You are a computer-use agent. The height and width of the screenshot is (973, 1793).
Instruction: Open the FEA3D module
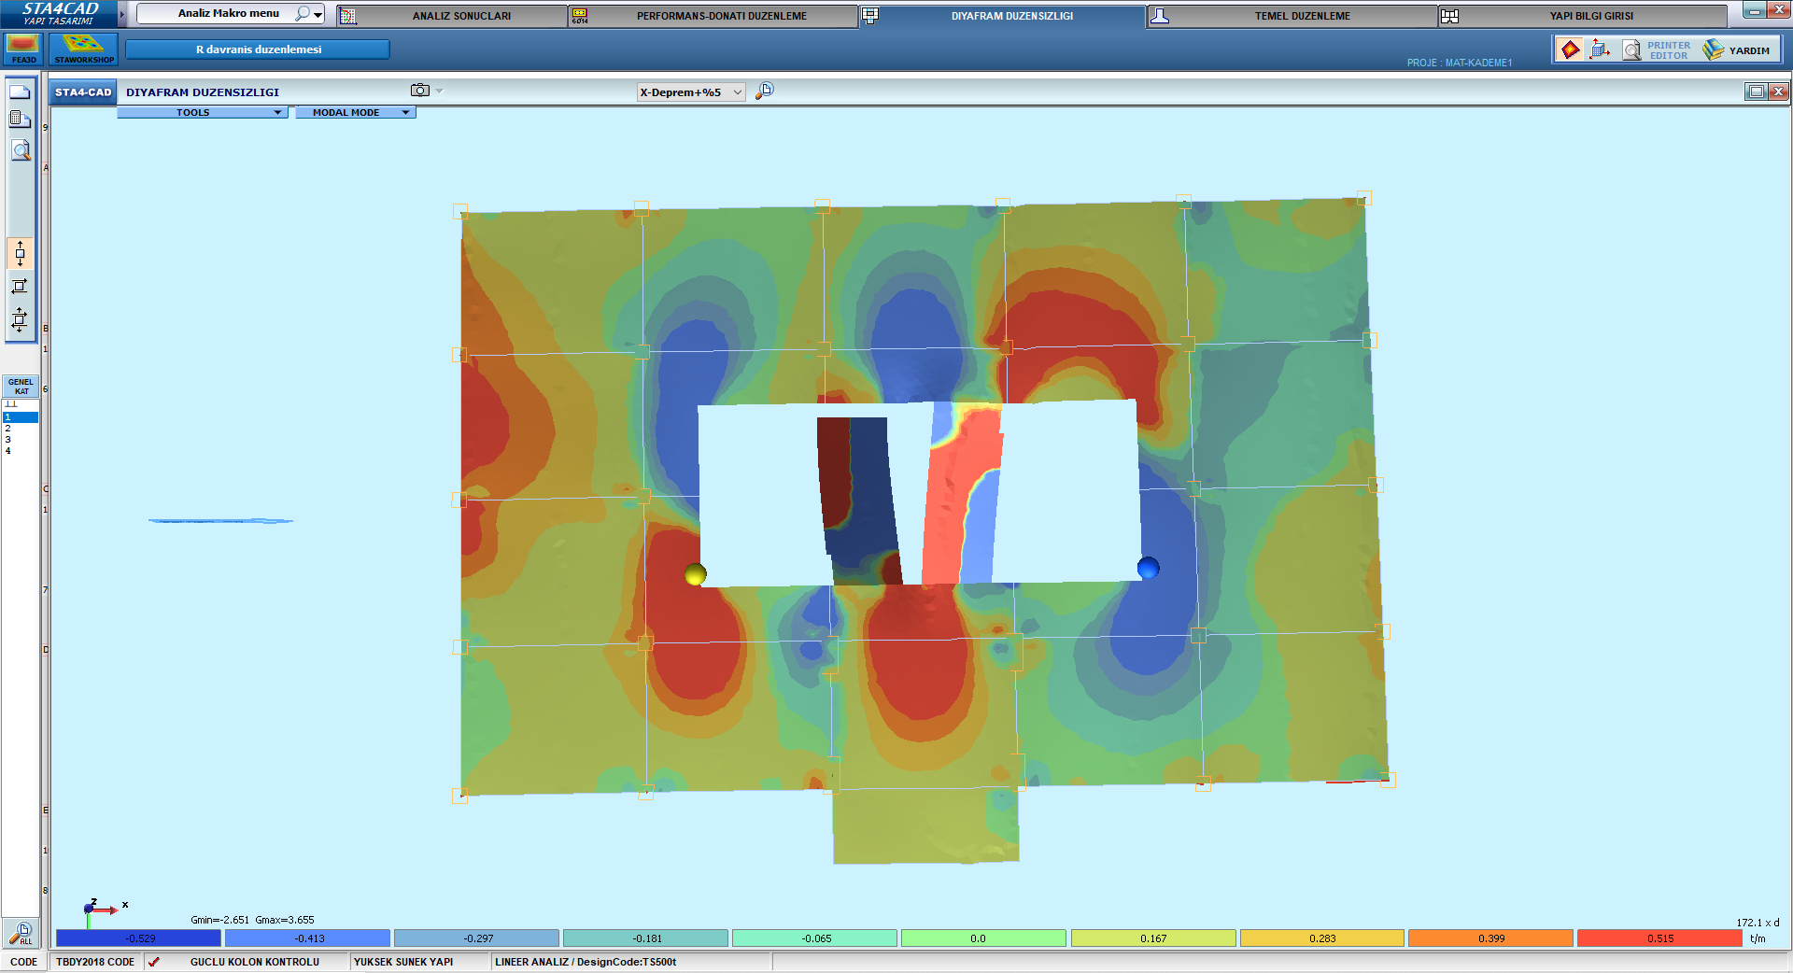coord(23,49)
